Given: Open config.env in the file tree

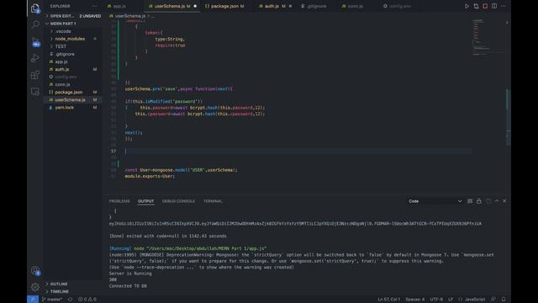Looking at the screenshot, I should pyautogui.click(x=74, y=77).
